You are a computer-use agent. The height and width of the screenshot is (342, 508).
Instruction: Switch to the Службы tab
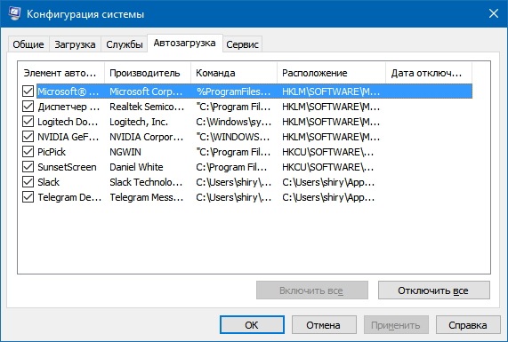coord(125,44)
